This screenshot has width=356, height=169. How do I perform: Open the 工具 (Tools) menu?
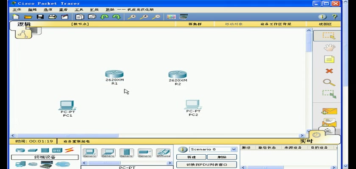coord(79,9)
